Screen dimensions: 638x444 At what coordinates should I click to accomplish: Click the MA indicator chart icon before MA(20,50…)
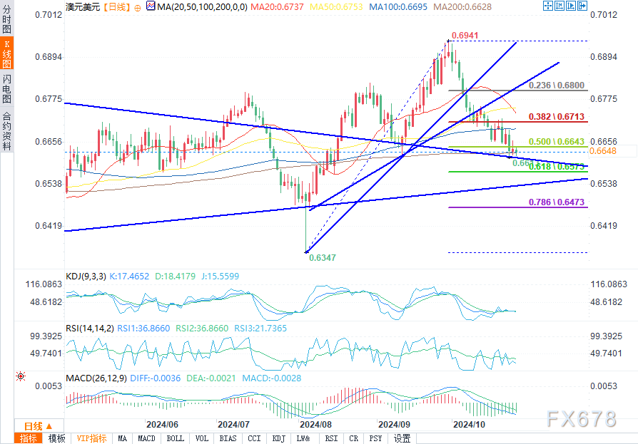[x=151, y=6]
